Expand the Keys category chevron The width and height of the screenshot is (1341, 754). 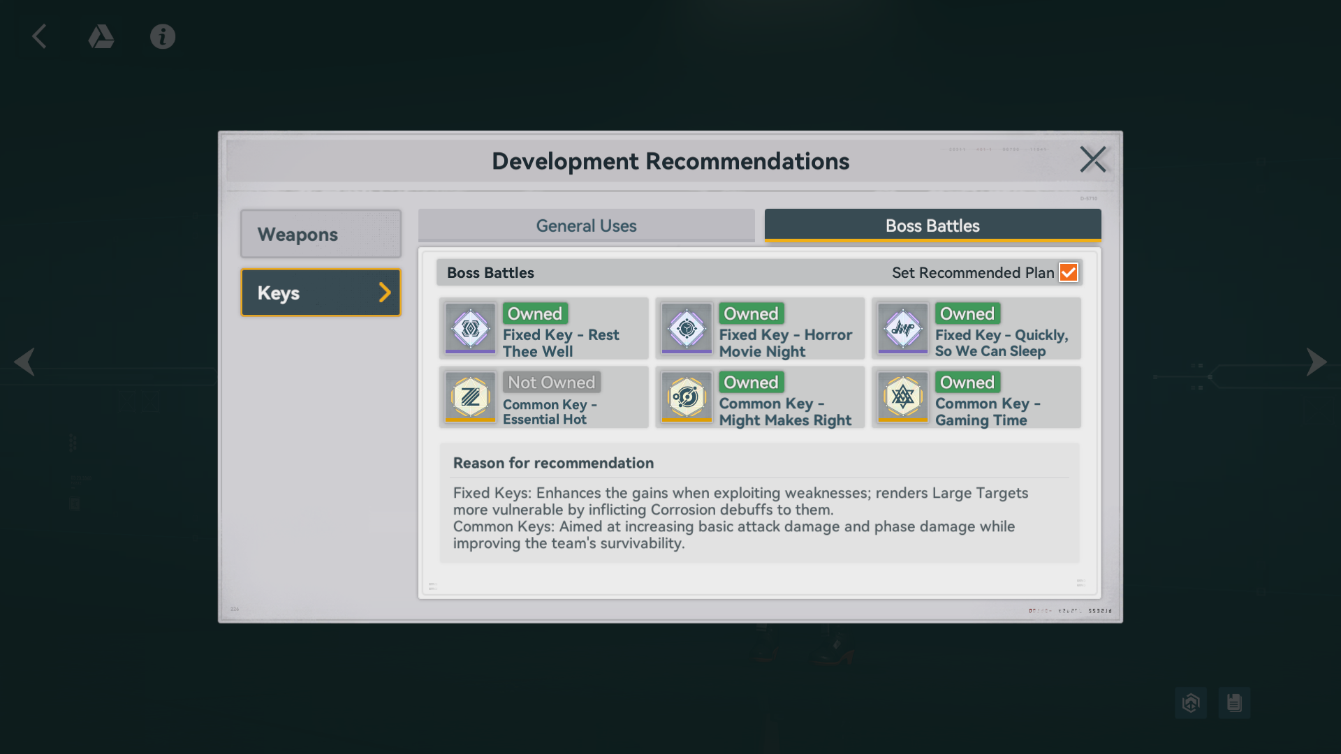384,293
